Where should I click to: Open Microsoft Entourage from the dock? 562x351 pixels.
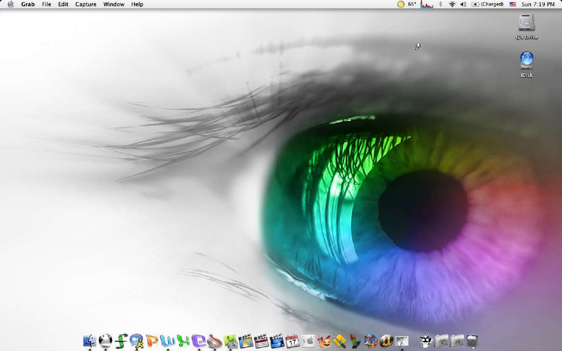tap(199, 341)
